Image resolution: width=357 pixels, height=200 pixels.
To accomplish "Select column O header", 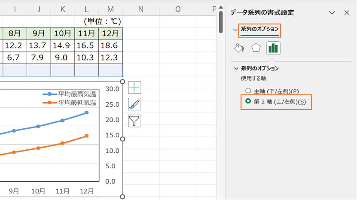I will click(x=178, y=9).
